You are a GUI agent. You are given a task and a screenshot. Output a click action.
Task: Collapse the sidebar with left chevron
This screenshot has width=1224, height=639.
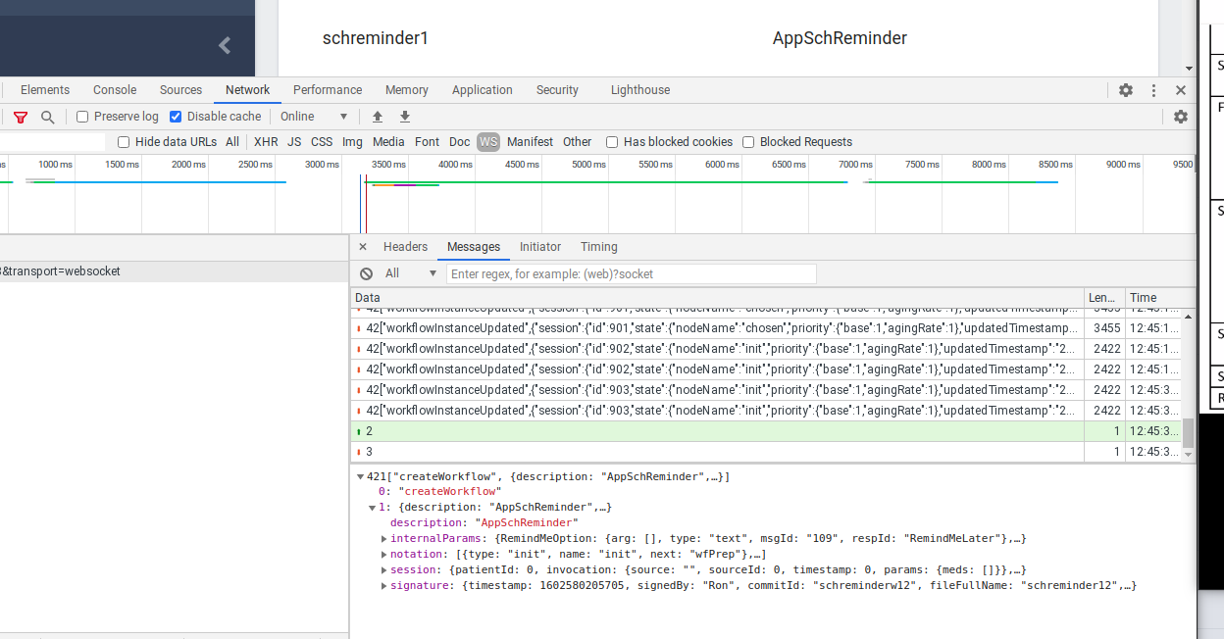(225, 44)
